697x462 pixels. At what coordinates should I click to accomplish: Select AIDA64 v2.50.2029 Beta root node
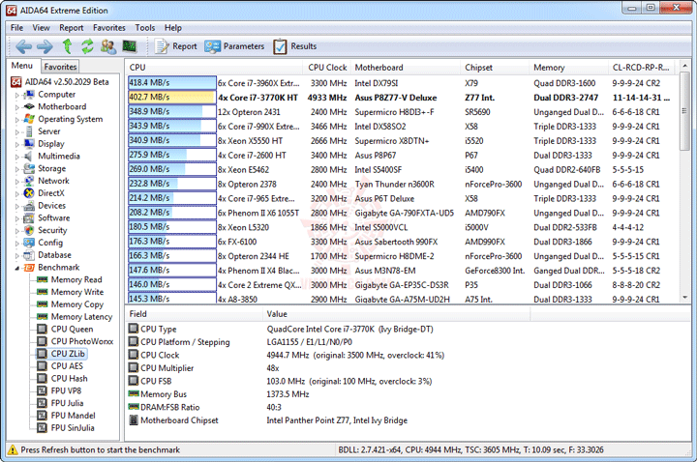[60, 81]
